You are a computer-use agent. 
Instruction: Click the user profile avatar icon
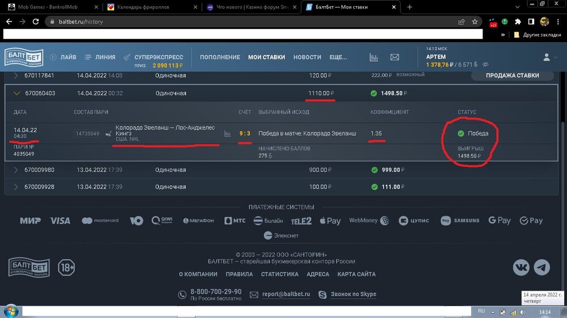pyautogui.click(x=547, y=57)
